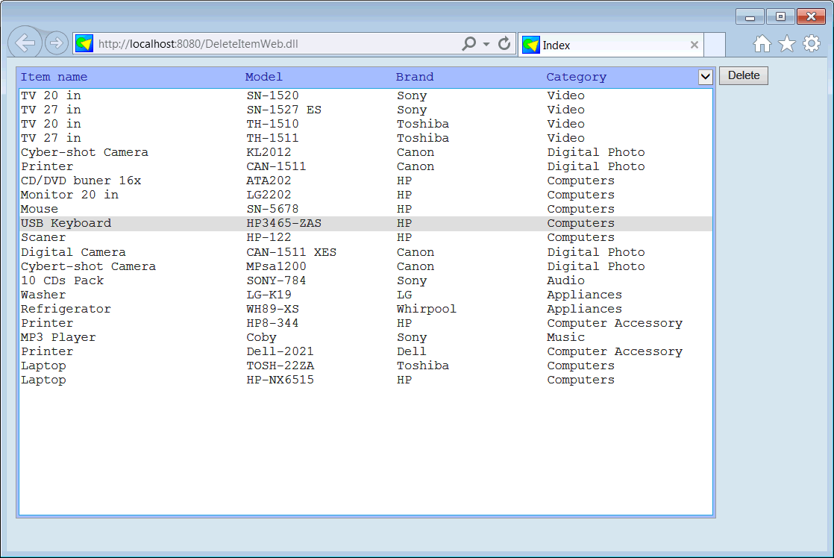Click the LG brand cell
The width and height of the screenshot is (834, 558).
coord(404,295)
